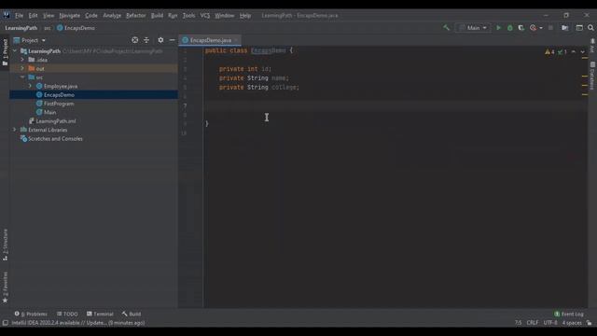Toggle tool window bars icon bottom-left
This screenshot has width=597, height=336.
pyautogui.click(x=6, y=323)
